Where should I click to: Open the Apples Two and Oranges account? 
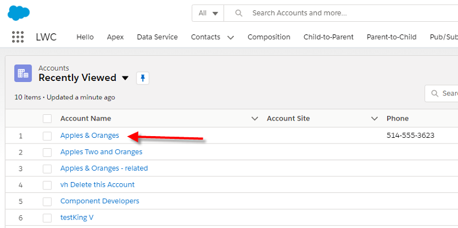click(x=101, y=152)
